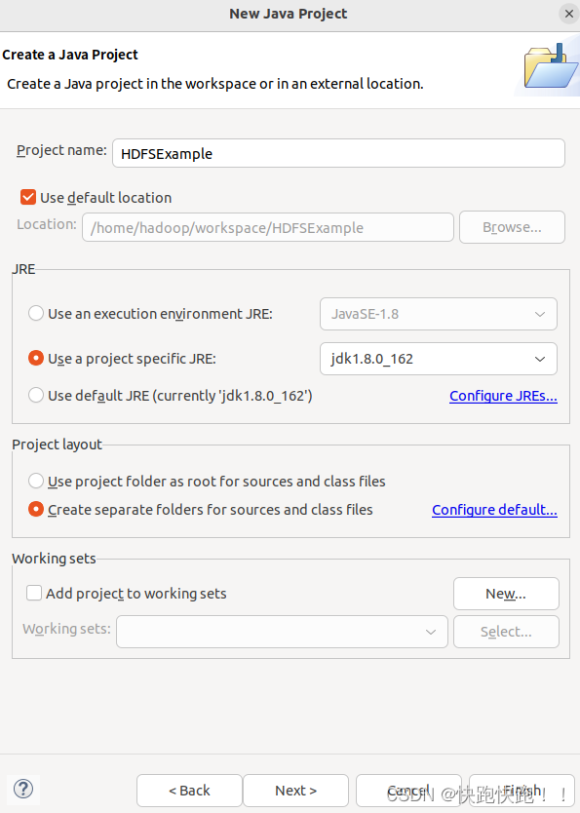This screenshot has height=813, width=580.
Task: Choose Use default JRE option
Action: [x=36, y=396]
